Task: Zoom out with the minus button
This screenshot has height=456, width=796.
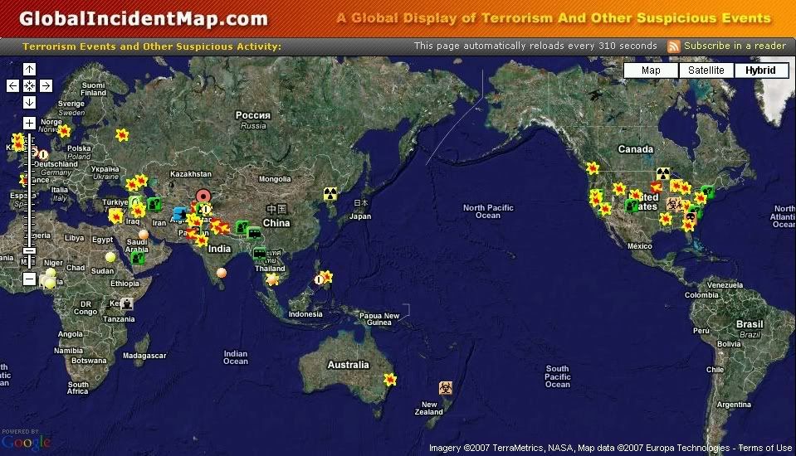Action: click(x=29, y=279)
